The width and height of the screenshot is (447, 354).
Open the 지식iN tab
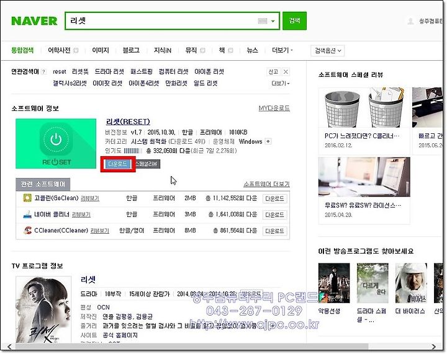point(163,50)
